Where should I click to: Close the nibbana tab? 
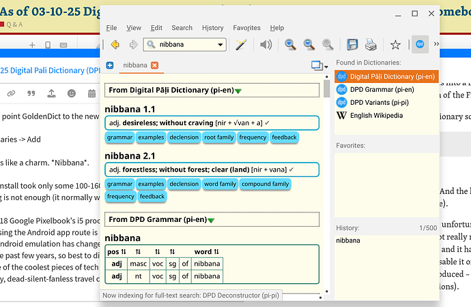point(154,65)
